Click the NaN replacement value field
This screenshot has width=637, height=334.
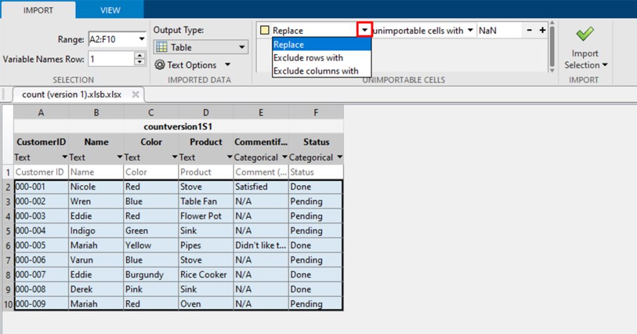tap(499, 30)
